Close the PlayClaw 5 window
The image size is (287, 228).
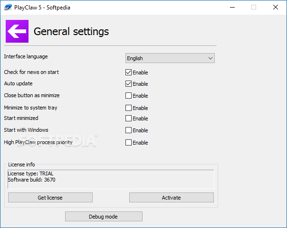(x=276, y=7)
